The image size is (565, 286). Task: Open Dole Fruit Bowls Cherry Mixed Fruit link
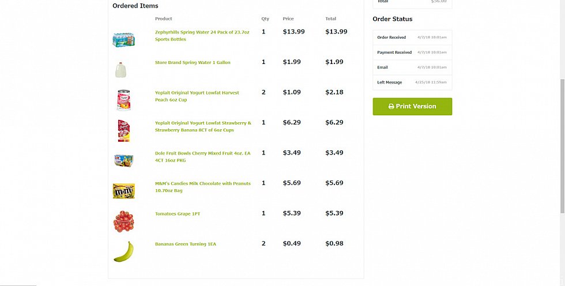click(202, 157)
